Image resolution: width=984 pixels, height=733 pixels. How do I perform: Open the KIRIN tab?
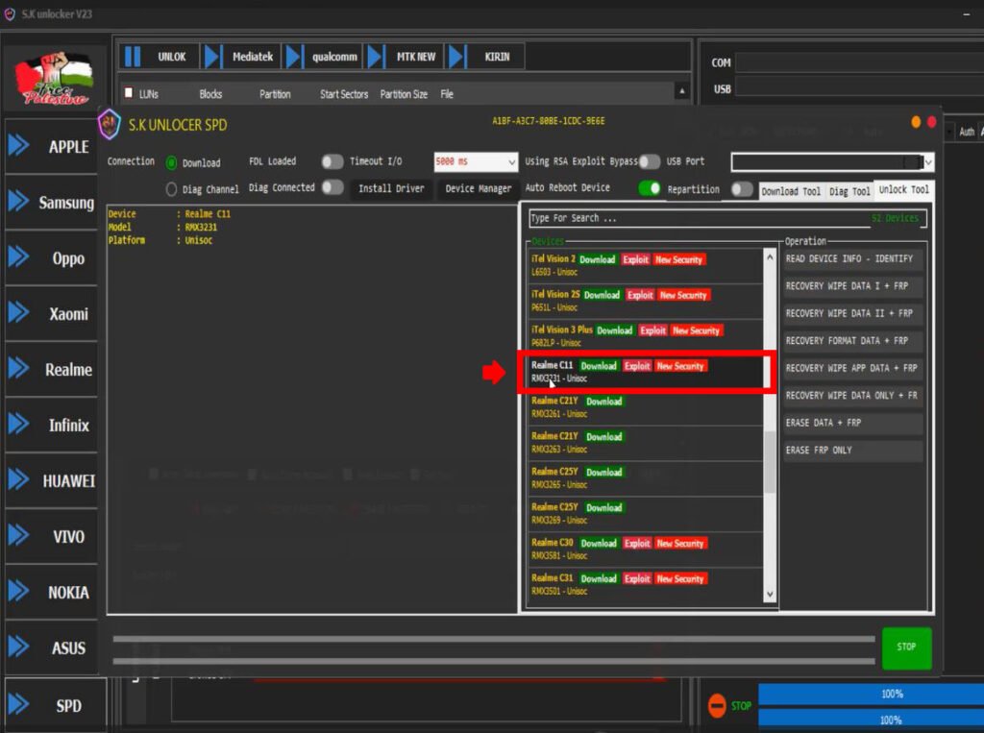point(497,57)
